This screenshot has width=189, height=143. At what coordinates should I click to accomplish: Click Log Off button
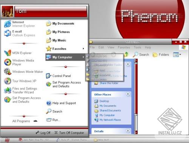coord(43,133)
